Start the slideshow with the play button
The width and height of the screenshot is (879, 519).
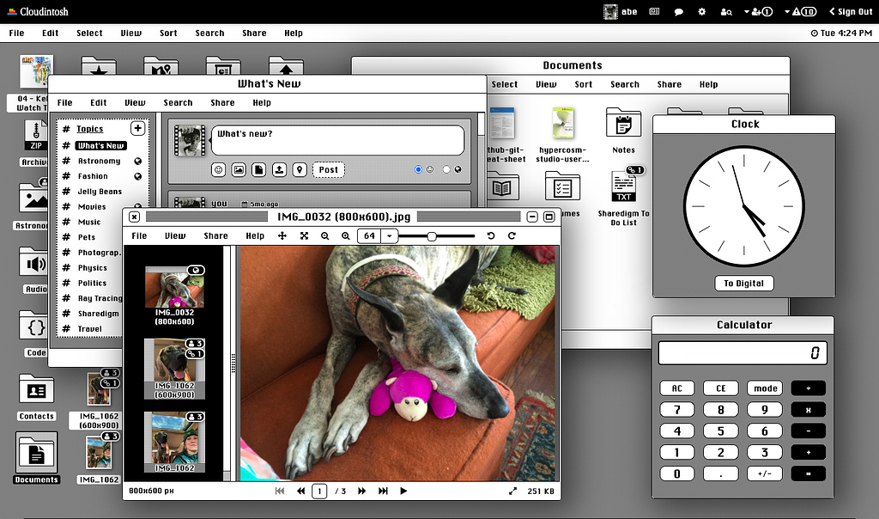403,491
